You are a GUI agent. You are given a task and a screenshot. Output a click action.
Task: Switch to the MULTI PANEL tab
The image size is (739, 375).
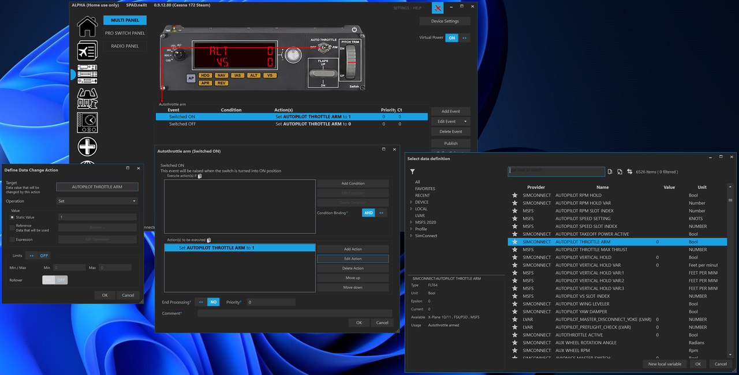point(125,20)
